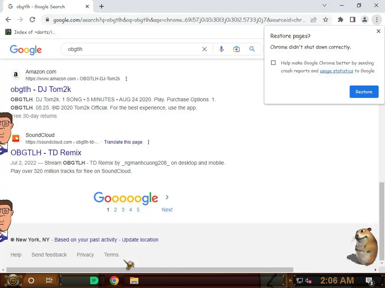Image resolution: width=385 pixels, height=288 pixels.
Task: Open the Extensions puzzle icon
Action: click(x=340, y=19)
